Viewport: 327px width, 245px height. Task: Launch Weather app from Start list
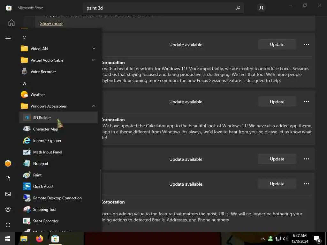click(x=58, y=94)
